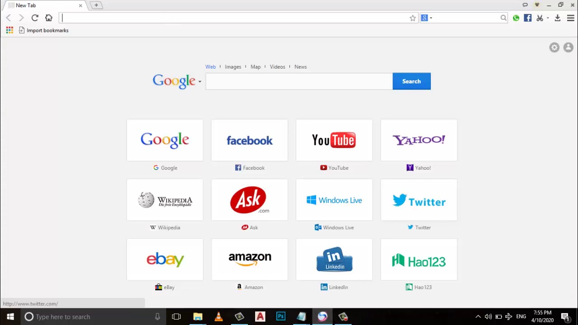Screen dimensions: 578x325
Task: Go to the home page icon
Action: pos(49,18)
